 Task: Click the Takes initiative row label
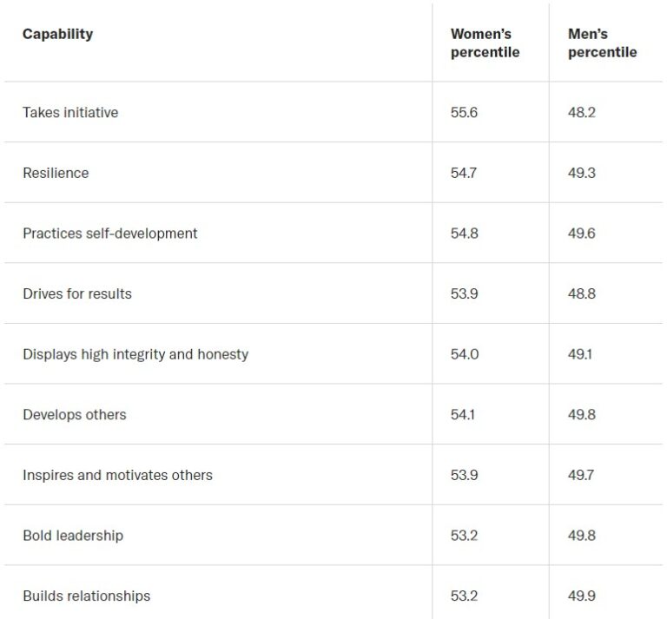click(70, 112)
